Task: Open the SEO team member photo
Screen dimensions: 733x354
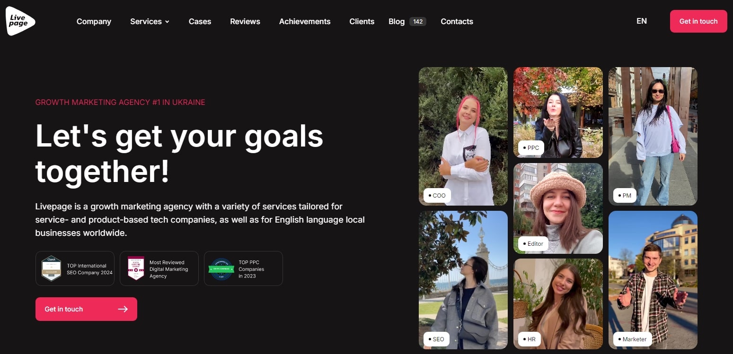Action: pos(463,280)
